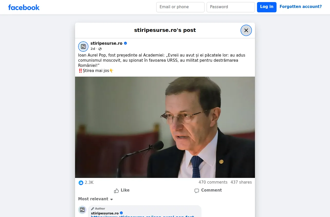This screenshot has height=217, width=330.
Task: Click the blue like reaction icon beside 2.3K
Action: pyautogui.click(x=81, y=183)
